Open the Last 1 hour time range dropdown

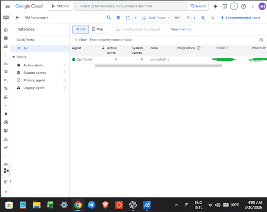coord(156,18)
